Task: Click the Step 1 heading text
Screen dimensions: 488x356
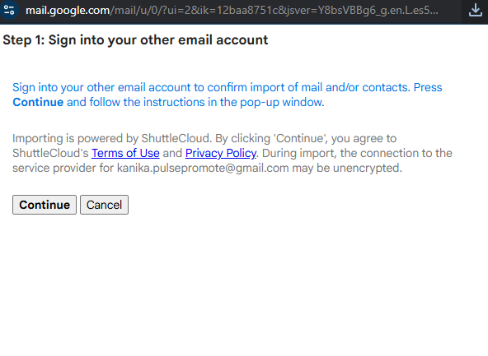Action: click(135, 40)
